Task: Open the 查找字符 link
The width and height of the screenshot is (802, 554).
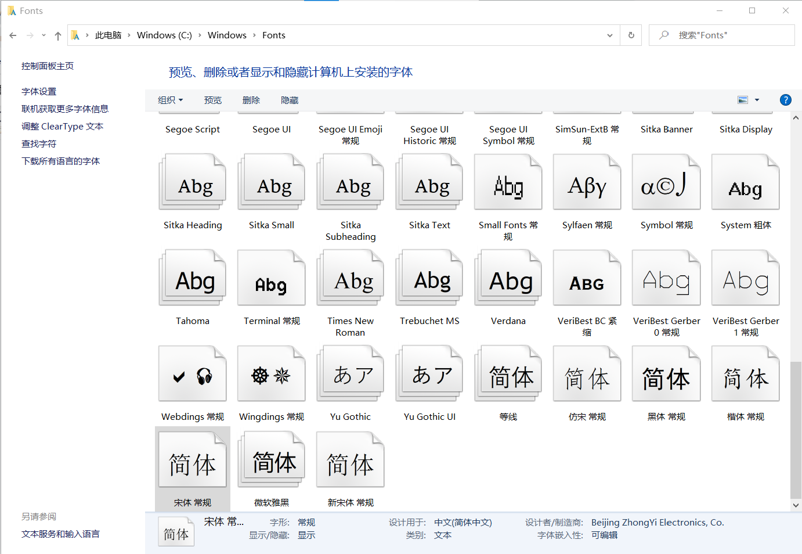Action: coord(38,143)
